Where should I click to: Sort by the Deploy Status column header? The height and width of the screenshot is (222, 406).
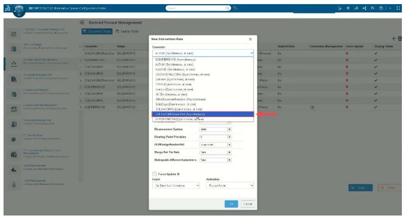(x=384, y=47)
